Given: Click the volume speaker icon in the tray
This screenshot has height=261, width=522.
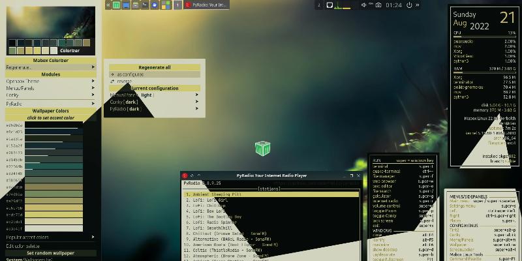Looking at the screenshot, I should (x=364, y=5).
